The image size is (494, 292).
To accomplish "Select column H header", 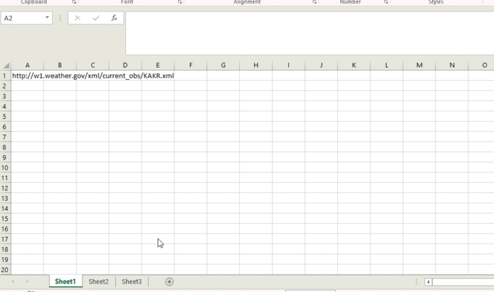I will 256,65.
